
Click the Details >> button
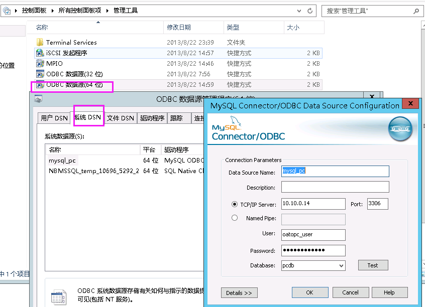[239, 292]
